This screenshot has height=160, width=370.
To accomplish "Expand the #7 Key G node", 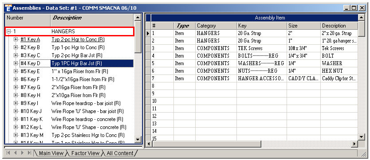I will click(16, 87).
